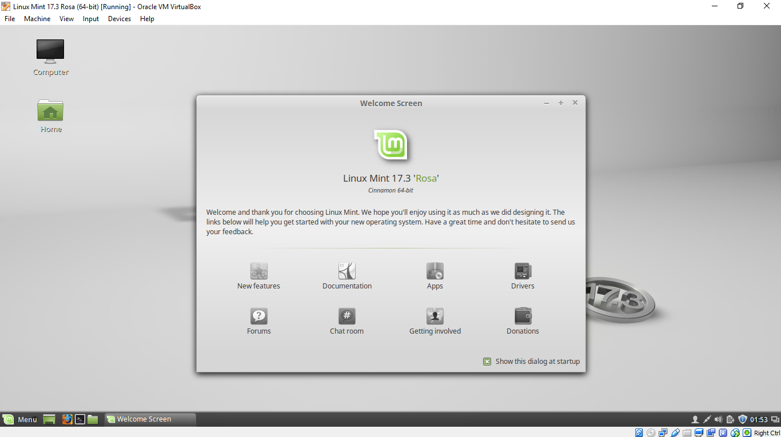Viewport: 781px width, 437px height.
Task: Click the Show Desktop panel icon
Action: pyautogui.click(x=49, y=419)
